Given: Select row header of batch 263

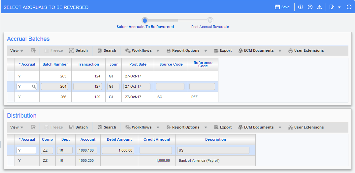Looking at the screenshot, I should point(11,76).
